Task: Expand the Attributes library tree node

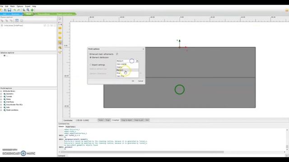Action: pyautogui.click(x=1, y=91)
